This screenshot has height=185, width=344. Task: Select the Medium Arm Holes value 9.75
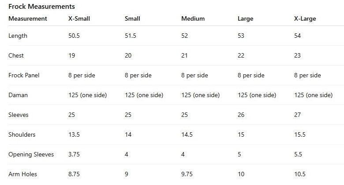click(x=187, y=174)
